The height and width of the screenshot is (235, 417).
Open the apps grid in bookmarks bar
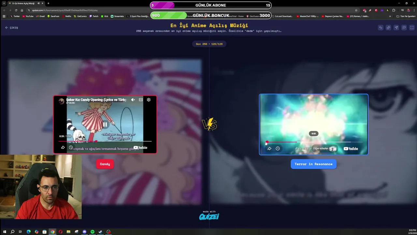click(x=4, y=16)
